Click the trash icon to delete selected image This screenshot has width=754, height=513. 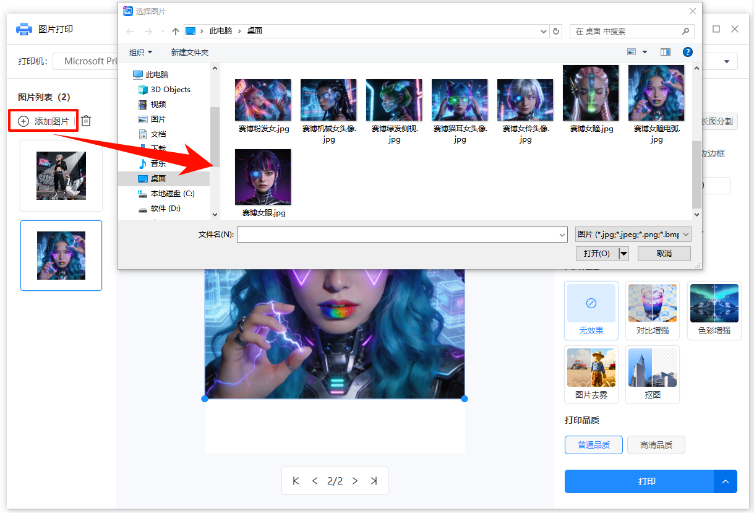point(86,121)
